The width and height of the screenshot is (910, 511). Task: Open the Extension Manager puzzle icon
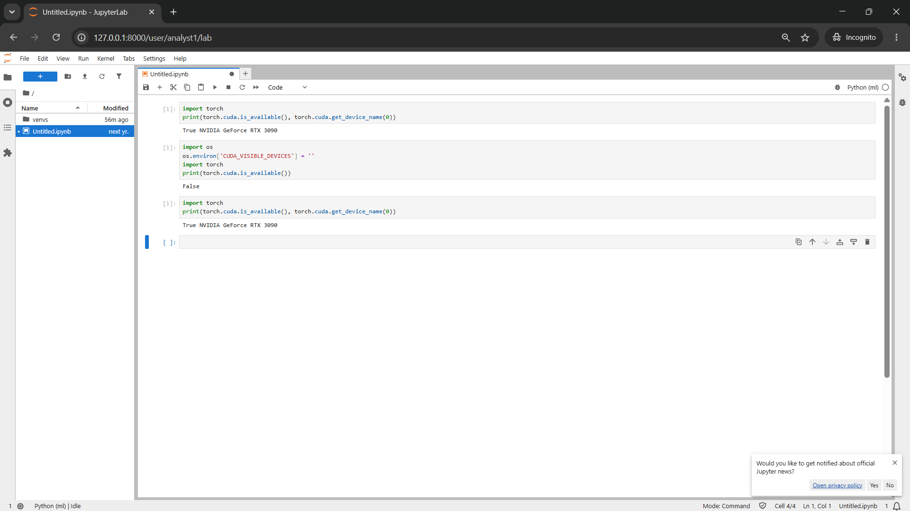point(8,153)
